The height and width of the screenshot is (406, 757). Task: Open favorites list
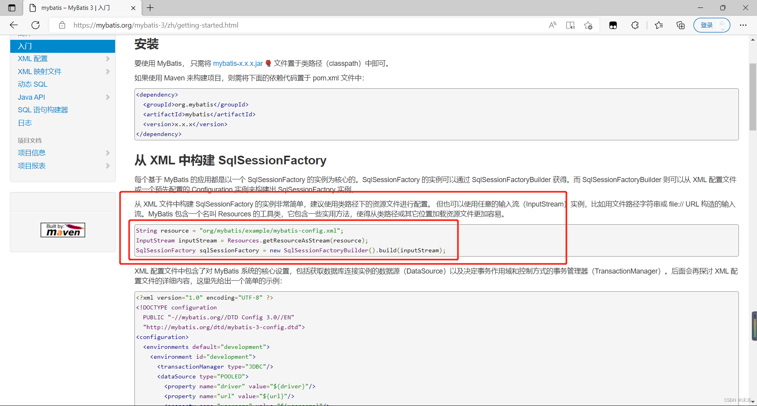[659, 25]
